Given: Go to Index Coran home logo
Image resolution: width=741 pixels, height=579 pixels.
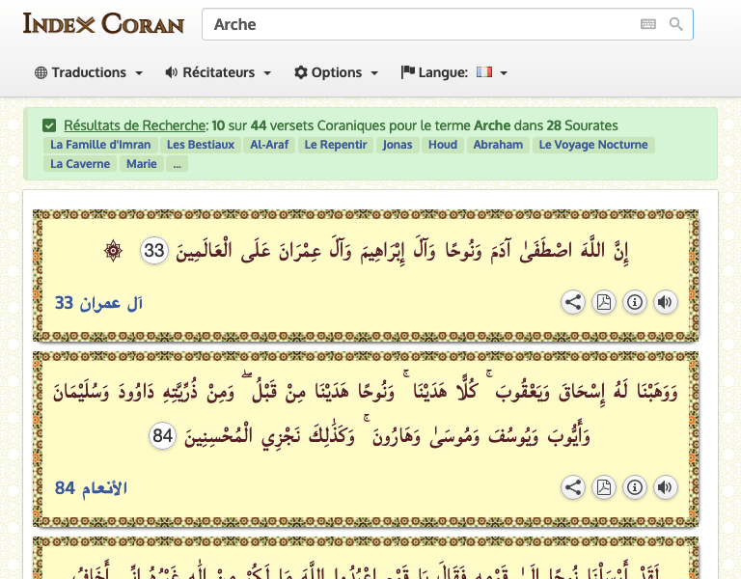Looking at the screenshot, I should pos(103,23).
